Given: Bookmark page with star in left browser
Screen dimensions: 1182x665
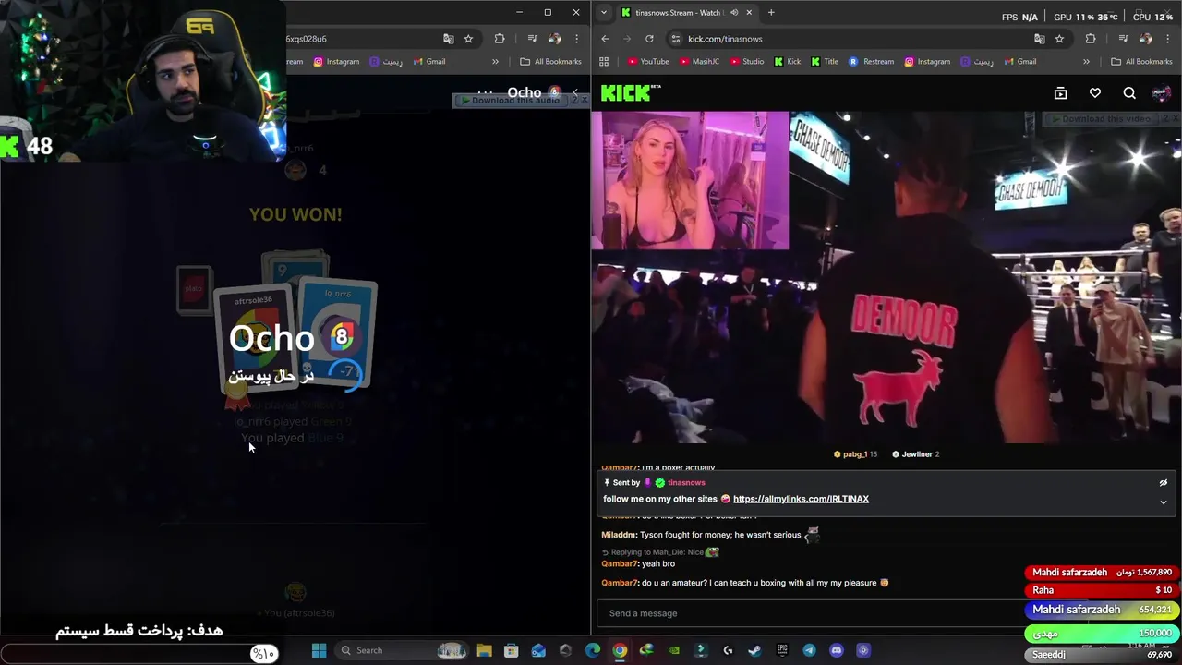Looking at the screenshot, I should coord(468,39).
